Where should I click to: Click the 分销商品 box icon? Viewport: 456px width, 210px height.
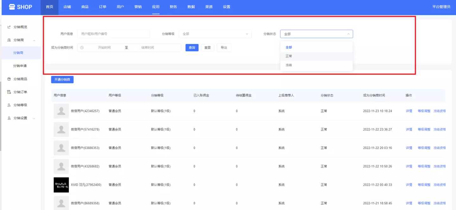(9, 79)
